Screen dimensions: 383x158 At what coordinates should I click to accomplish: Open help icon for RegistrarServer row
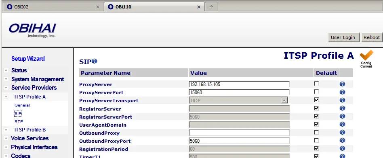click(x=342, y=108)
